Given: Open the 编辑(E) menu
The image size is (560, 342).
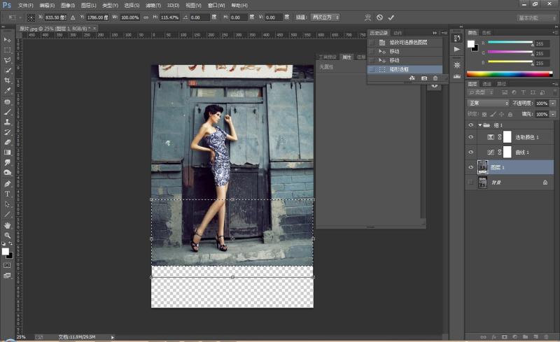Looking at the screenshot, I should [x=47, y=6].
